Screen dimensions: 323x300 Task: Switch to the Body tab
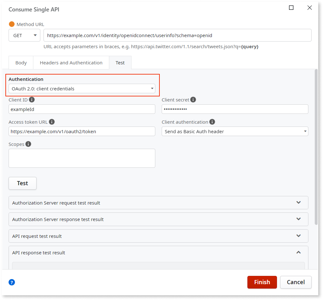click(x=21, y=62)
